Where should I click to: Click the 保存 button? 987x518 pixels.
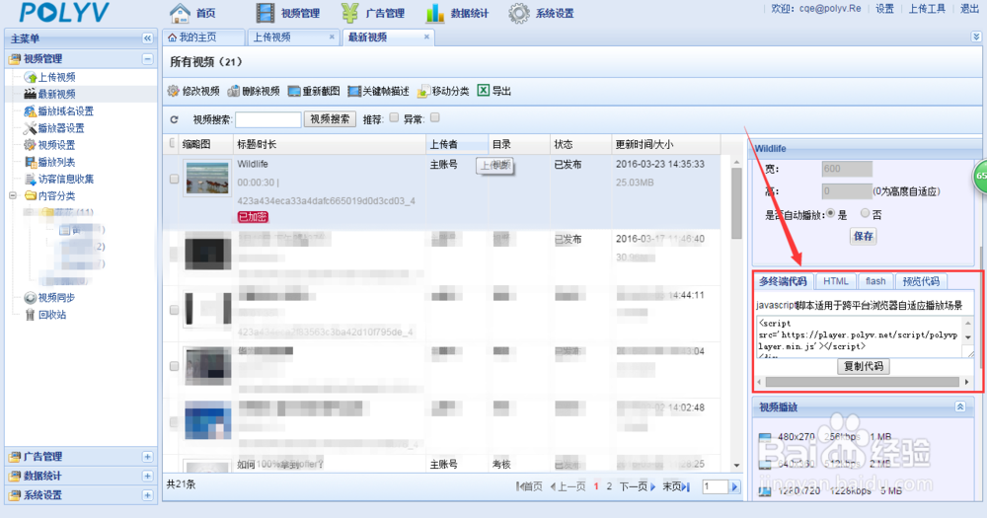tap(863, 236)
